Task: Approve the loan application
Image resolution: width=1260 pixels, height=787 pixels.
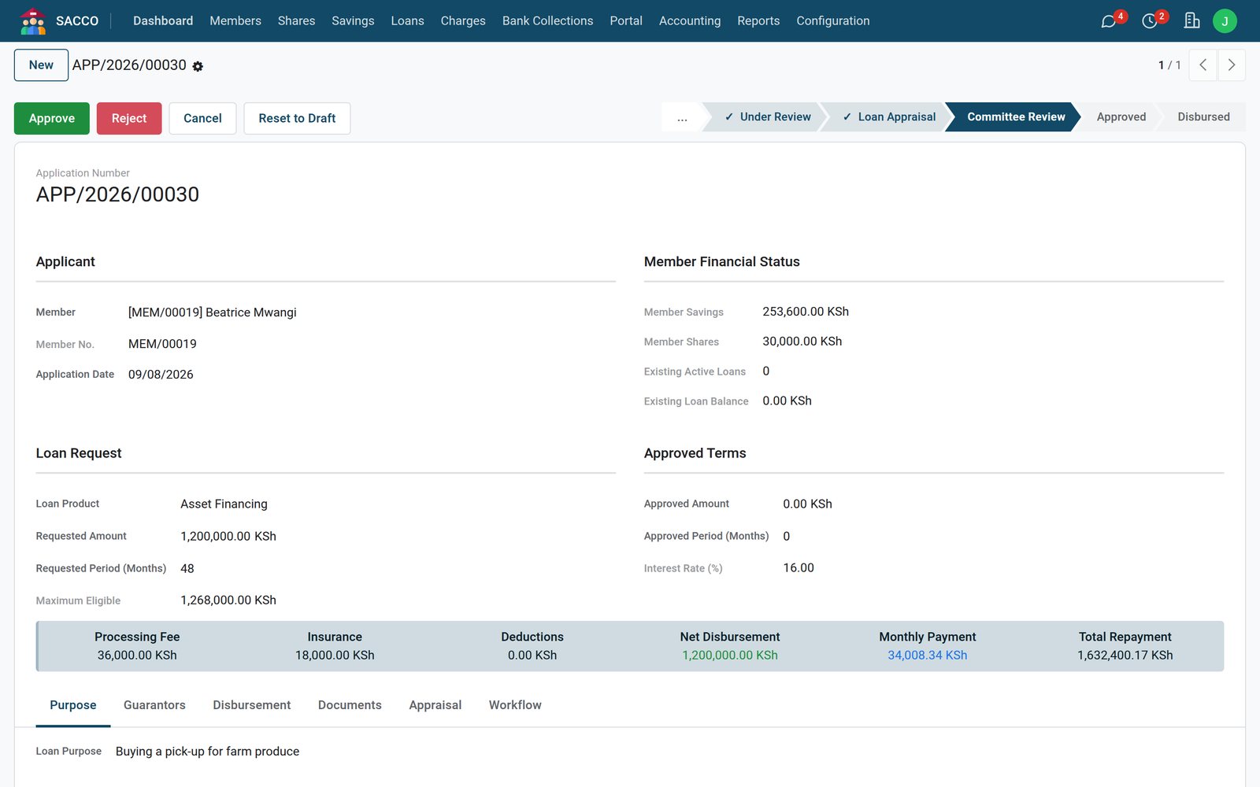Action: [52, 119]
